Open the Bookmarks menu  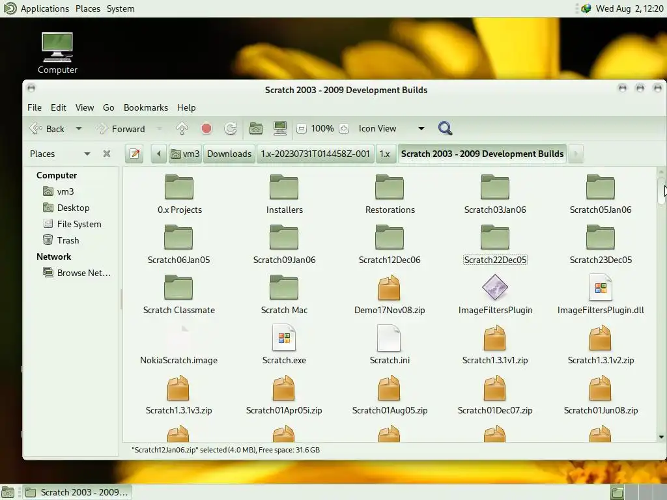[146, 107]
